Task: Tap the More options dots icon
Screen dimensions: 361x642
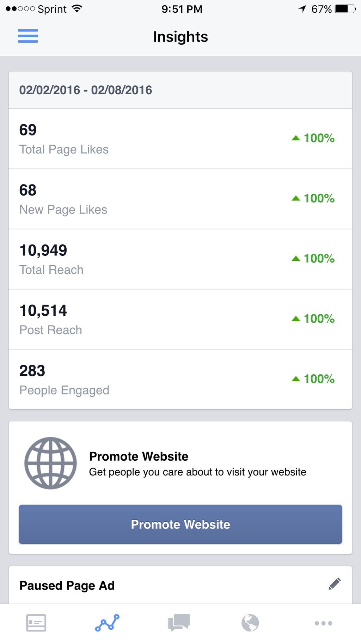Action: coord(323,623)
